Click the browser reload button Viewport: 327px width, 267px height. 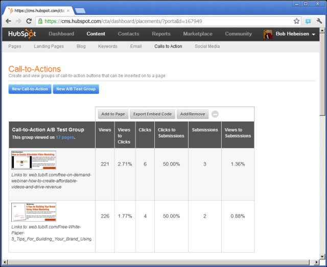tap(29, 21)
